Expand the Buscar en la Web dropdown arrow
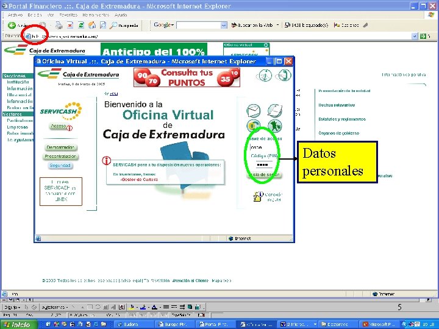The image size is (439, 329). coord(278,25)
